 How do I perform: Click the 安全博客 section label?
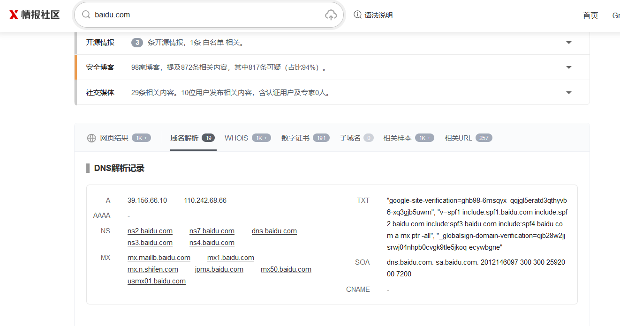pos(100,67)
